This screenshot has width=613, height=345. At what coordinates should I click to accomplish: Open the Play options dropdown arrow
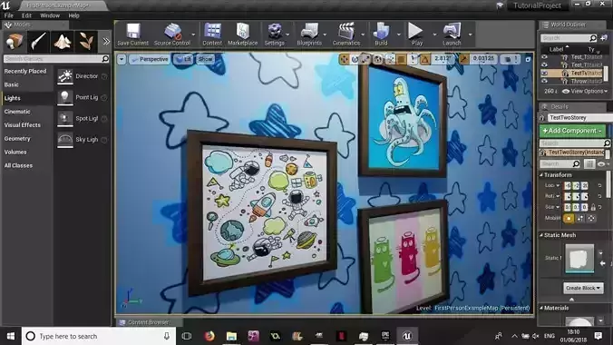click(434, 34)
